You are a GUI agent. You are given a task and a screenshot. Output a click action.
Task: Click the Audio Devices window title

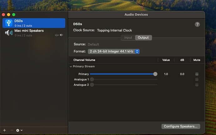136,15
